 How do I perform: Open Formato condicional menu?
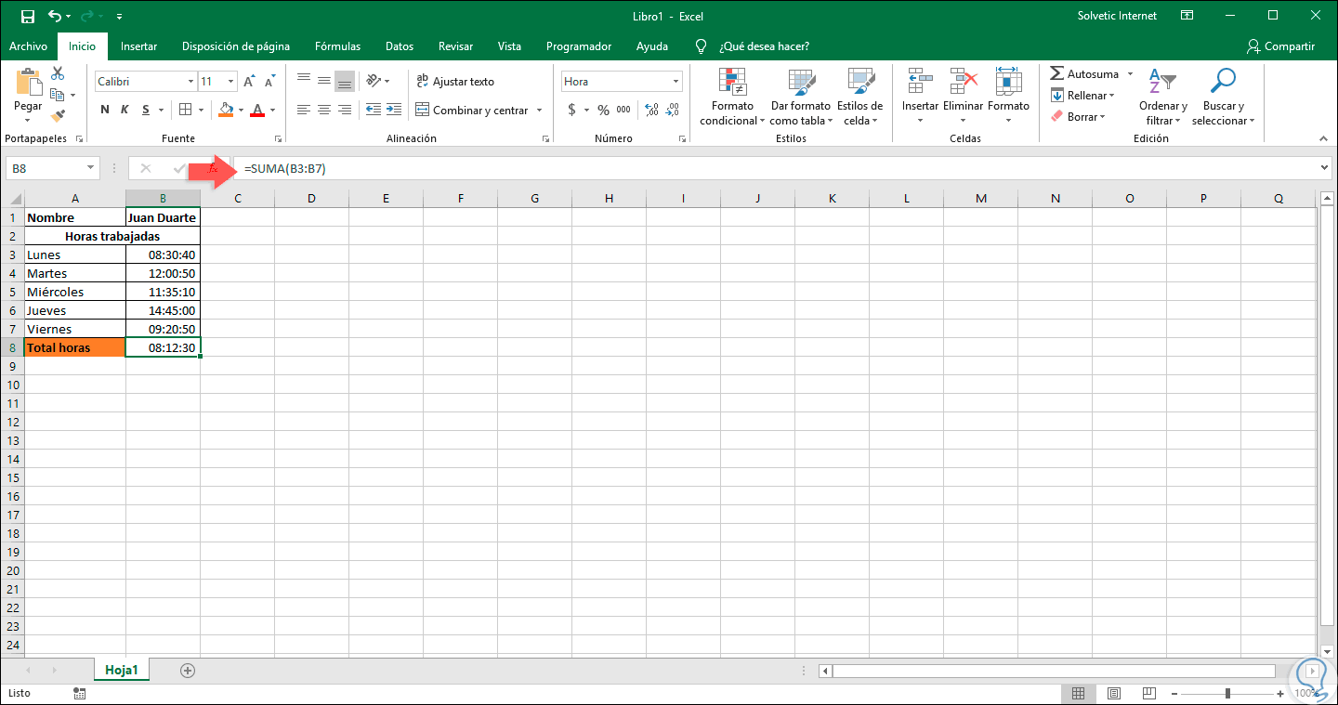click(732, 97)
